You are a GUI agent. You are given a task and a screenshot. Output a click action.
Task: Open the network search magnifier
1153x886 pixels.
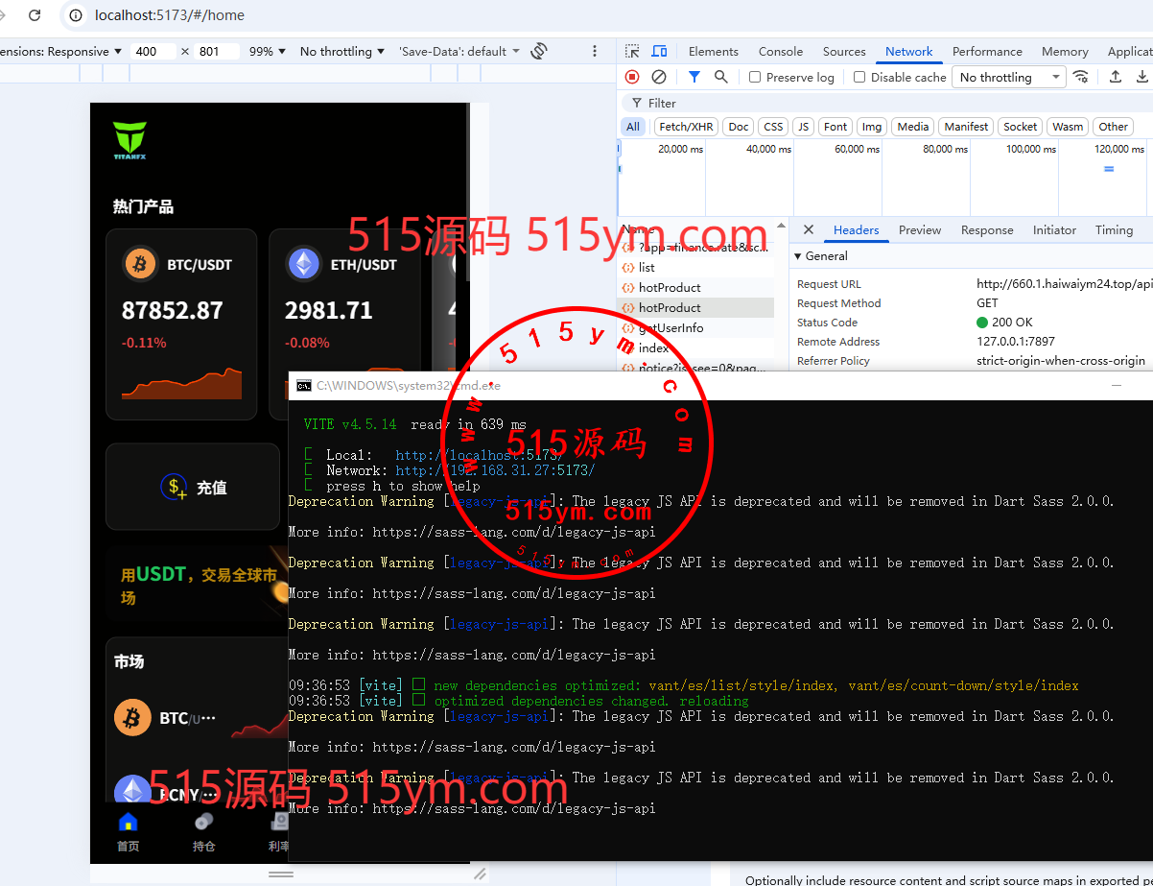[720, 77]
